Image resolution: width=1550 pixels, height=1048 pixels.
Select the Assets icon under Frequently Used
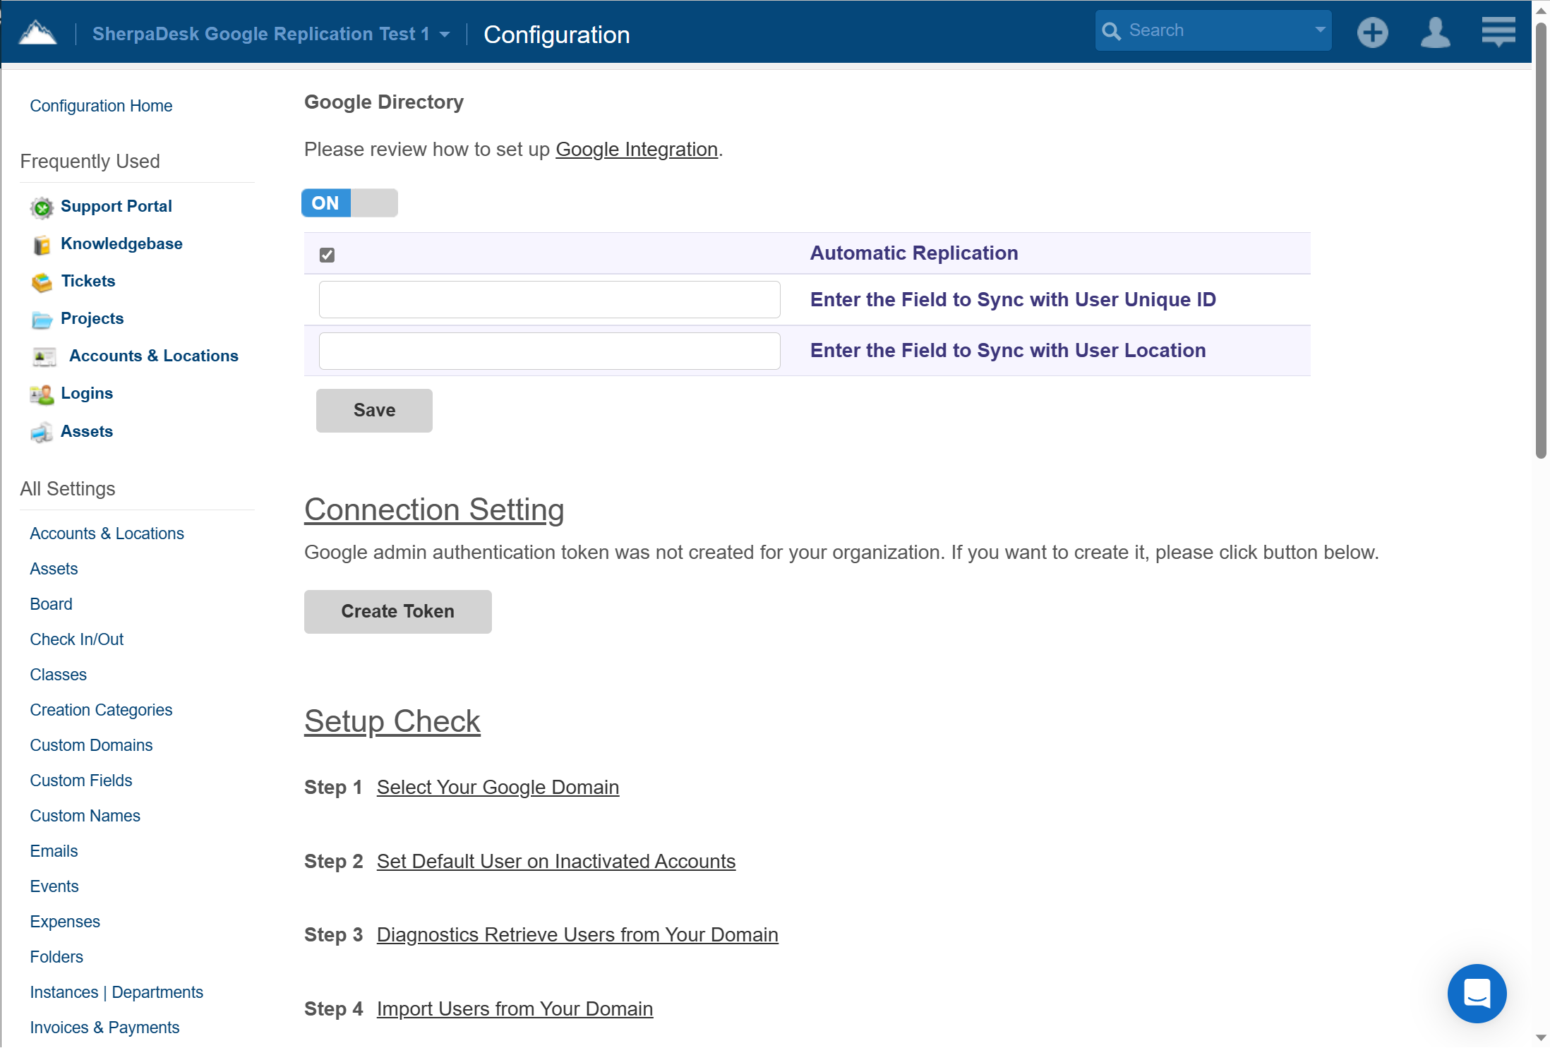tap(42, 432)
